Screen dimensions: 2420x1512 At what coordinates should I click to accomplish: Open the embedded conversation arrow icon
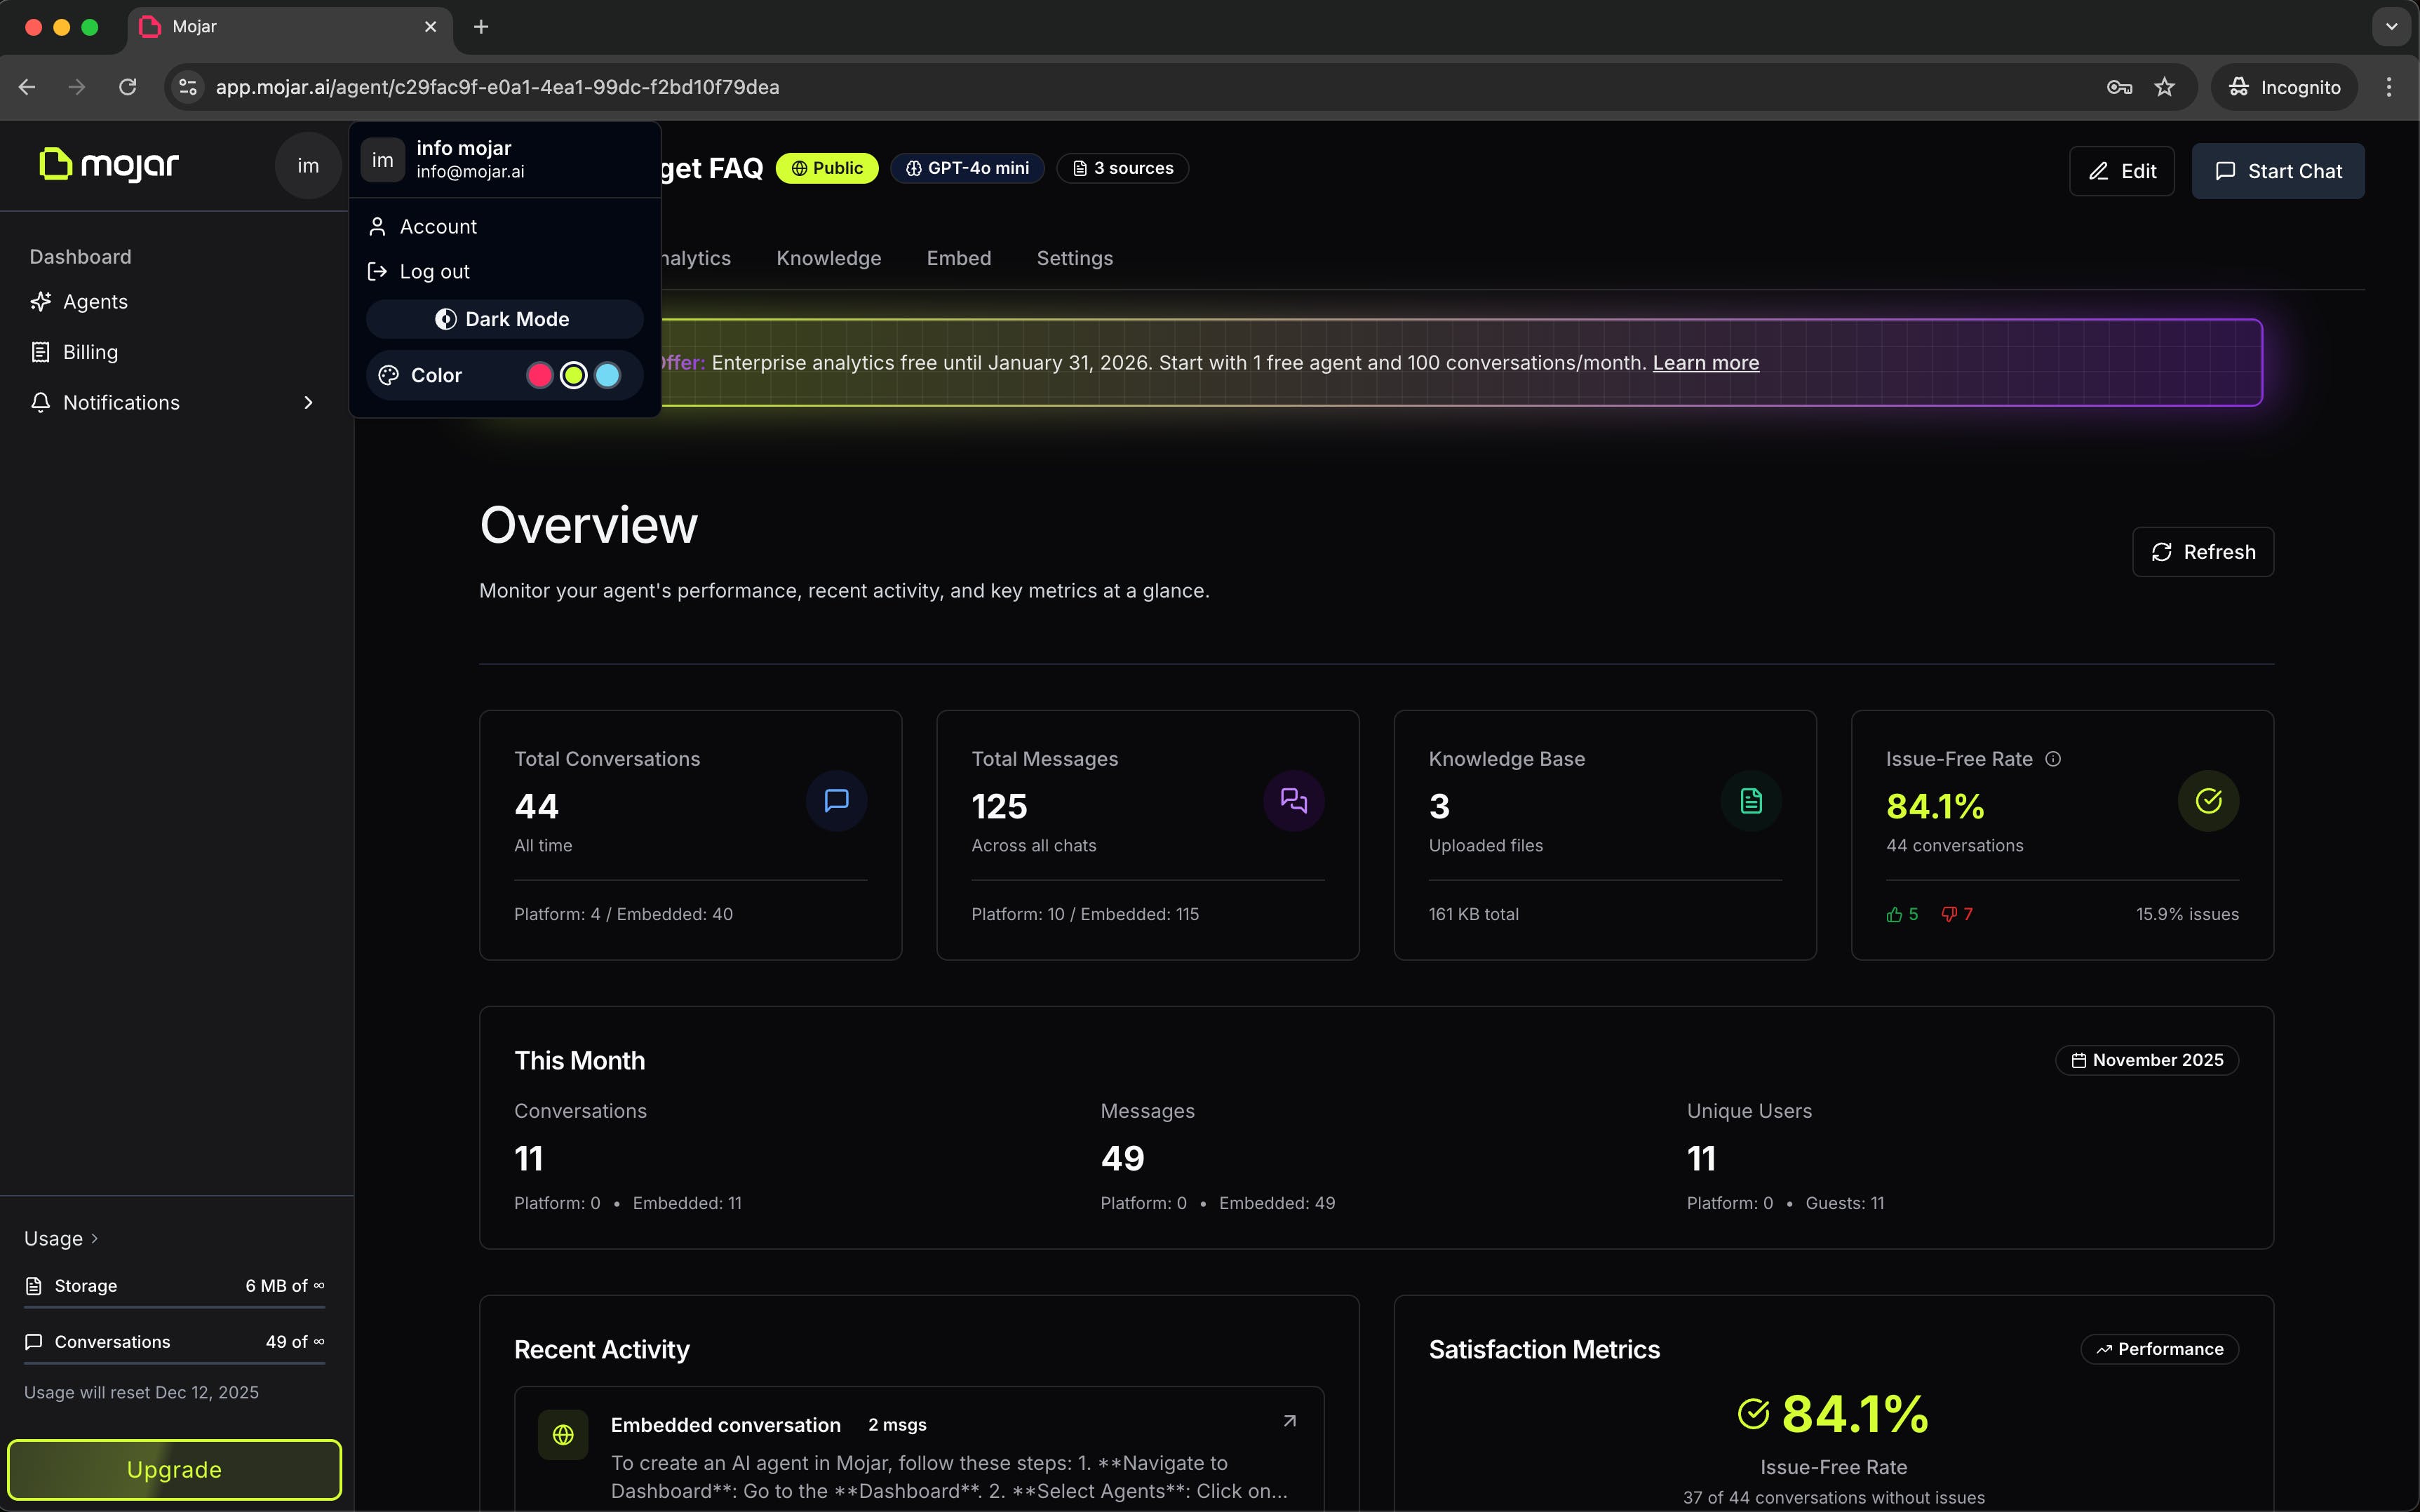coord(1290,1421)
